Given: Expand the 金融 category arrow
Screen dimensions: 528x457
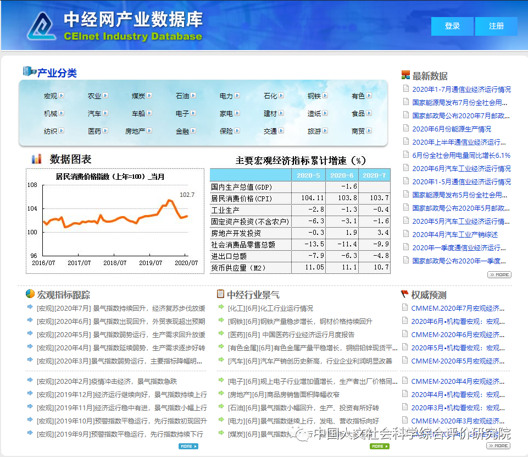Looking at the screenshot, I should click(x=193, y=131).
